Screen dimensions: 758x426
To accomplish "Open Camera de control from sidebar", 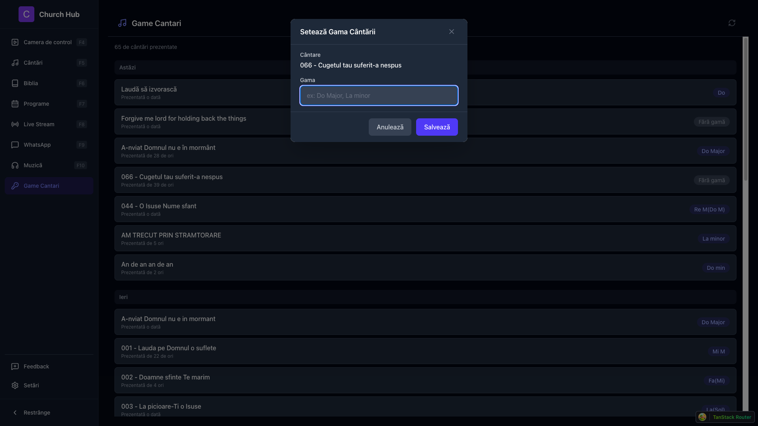I will point(47,42).
